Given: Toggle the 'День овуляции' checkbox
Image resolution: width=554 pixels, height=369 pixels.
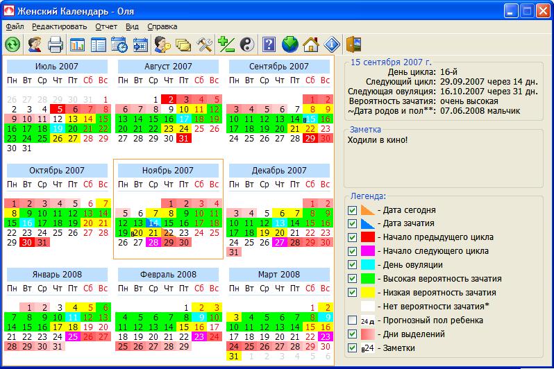Looking at the screenshot, I should (x=353, y=265).
